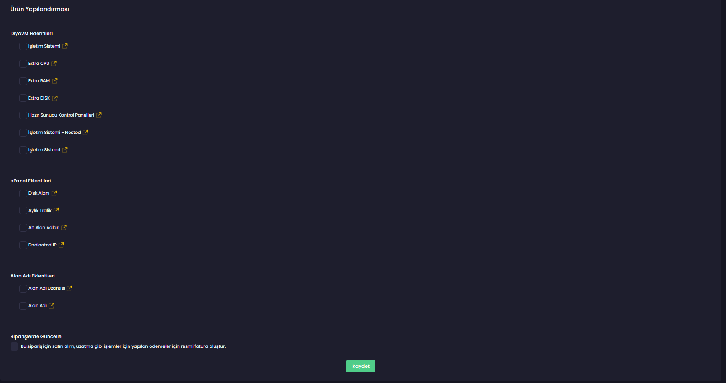Tick the Extra CPU checkbox

[23, 64]
